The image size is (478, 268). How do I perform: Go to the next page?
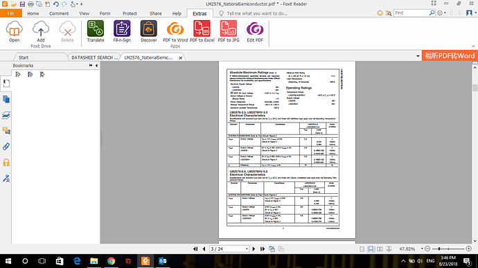(x=254, y=249)
